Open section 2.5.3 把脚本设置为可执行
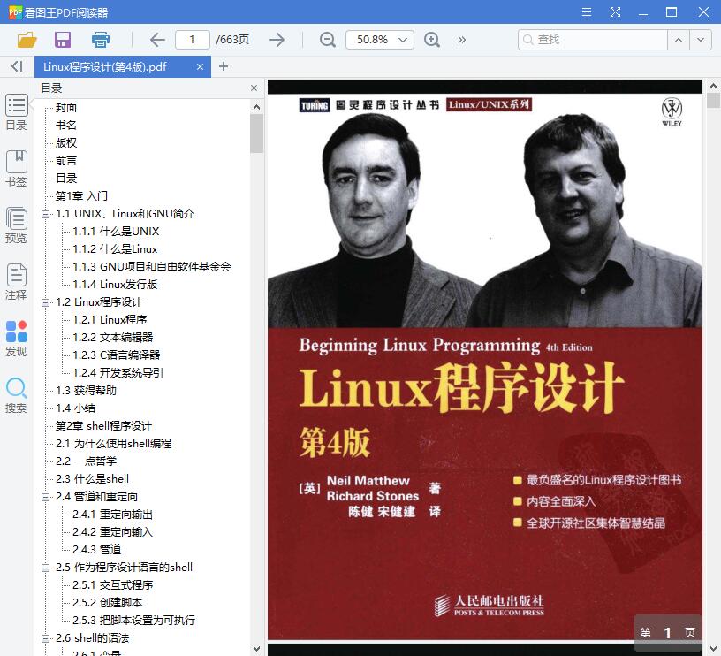 [x=133, y=621]
